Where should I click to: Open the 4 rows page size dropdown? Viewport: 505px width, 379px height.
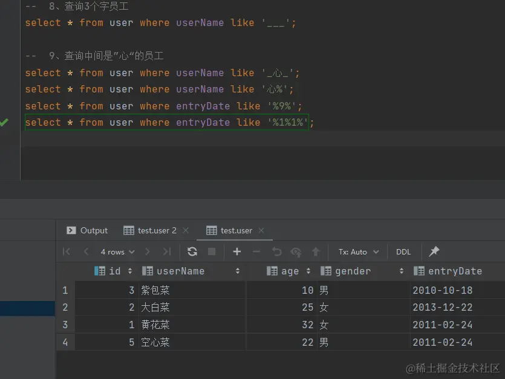click(117, 252)
